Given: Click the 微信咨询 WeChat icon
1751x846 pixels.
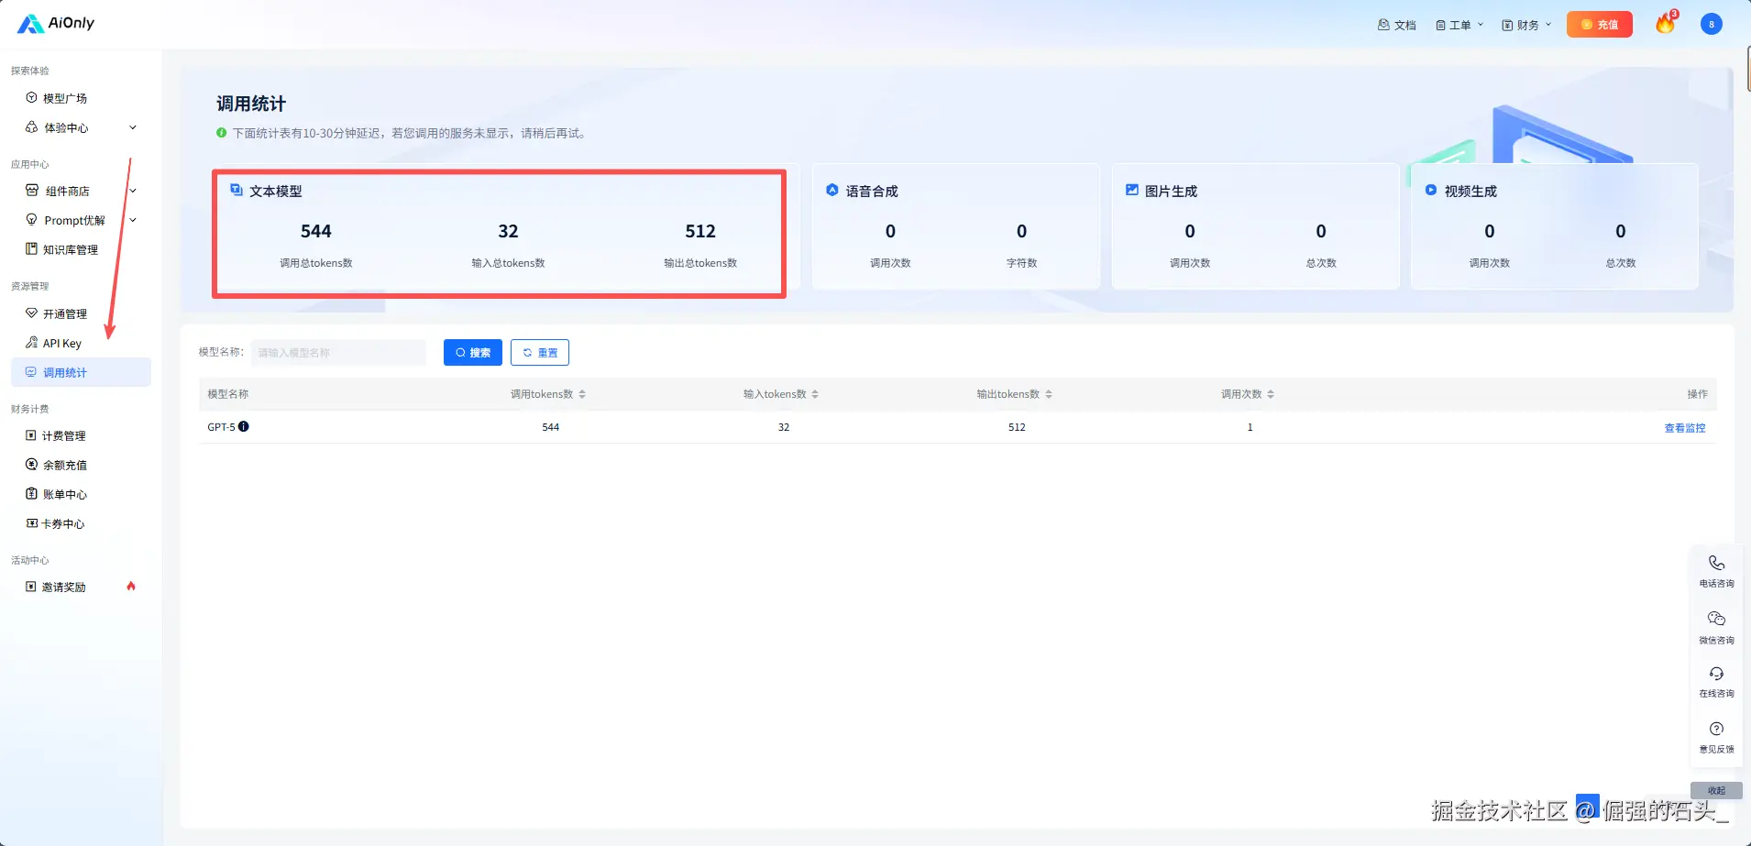Looking at the screenshot, I should 1717,619.
